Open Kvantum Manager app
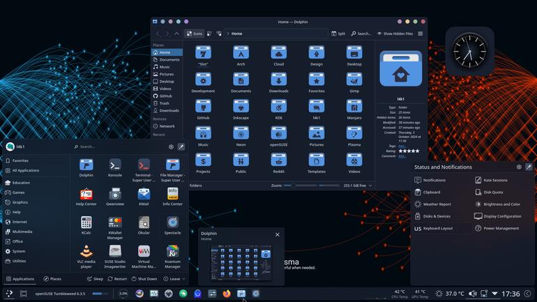Screen dimensions: 537x302 pyautogui.click(x=173, y=257)
